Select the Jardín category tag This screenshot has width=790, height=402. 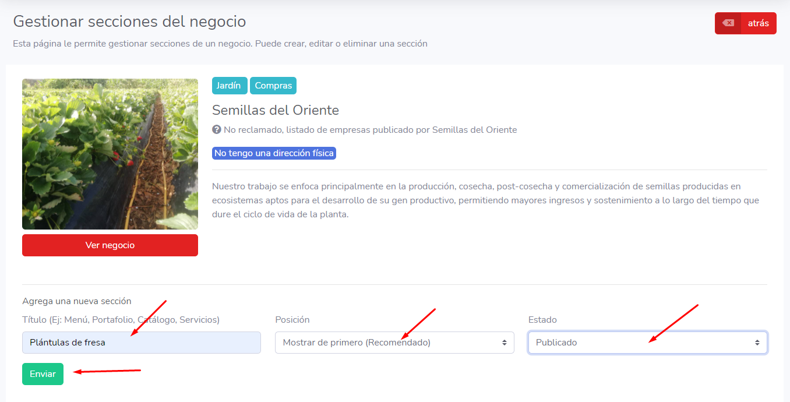tap(230, 86)
